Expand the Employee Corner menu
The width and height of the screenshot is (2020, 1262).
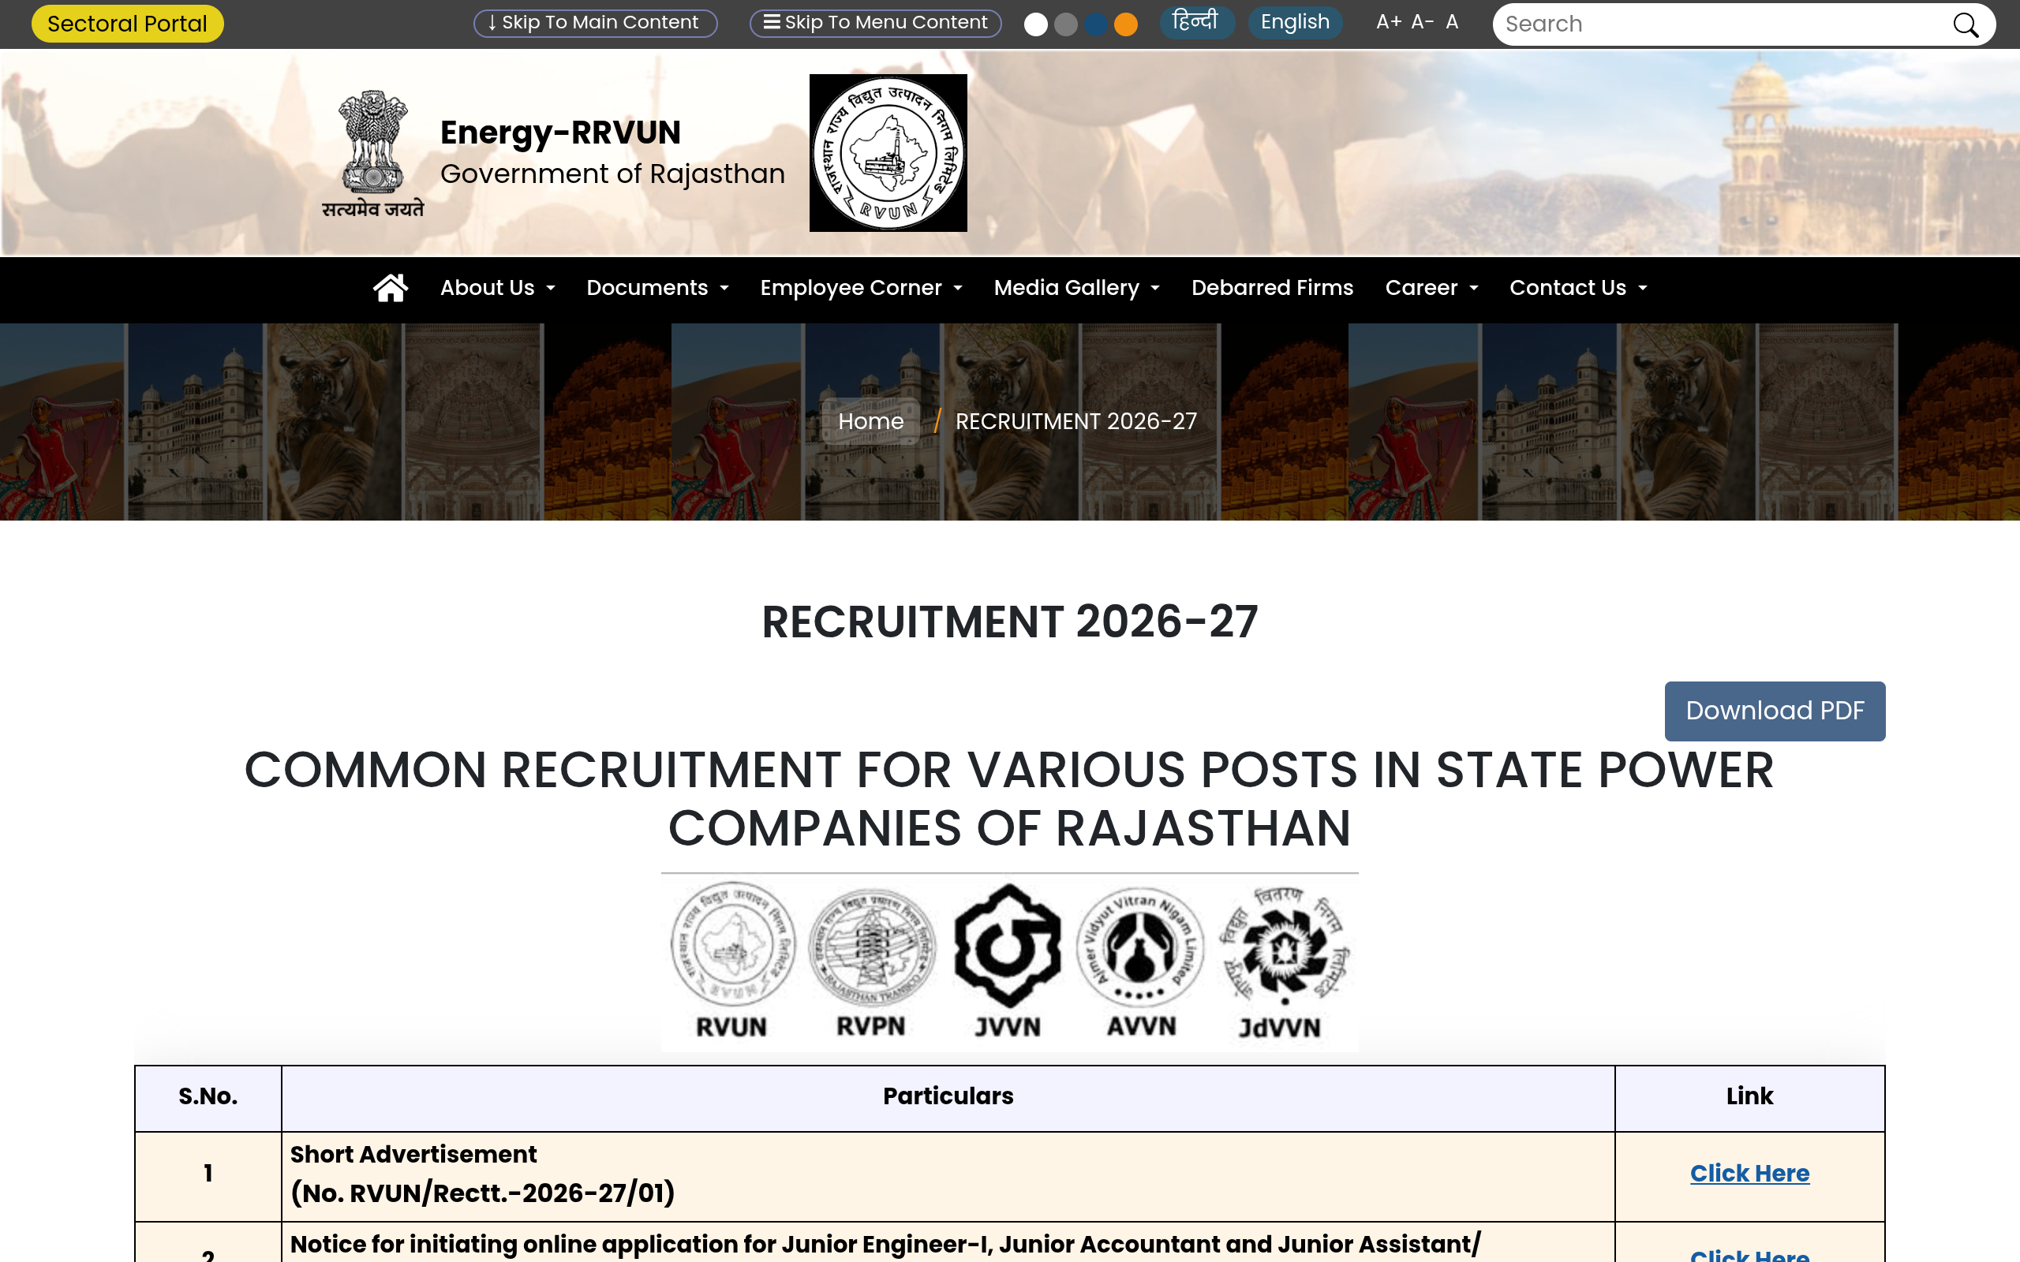point(862,288)
